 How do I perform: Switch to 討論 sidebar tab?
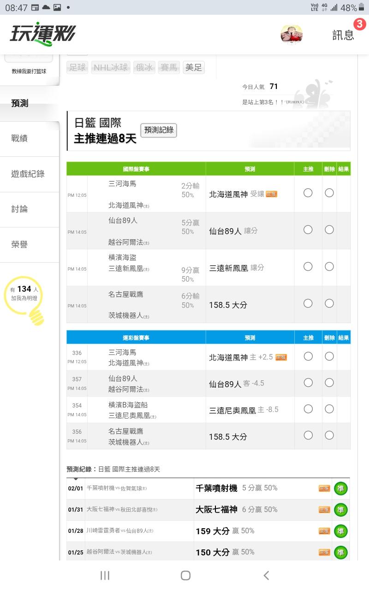click(19, 209)
